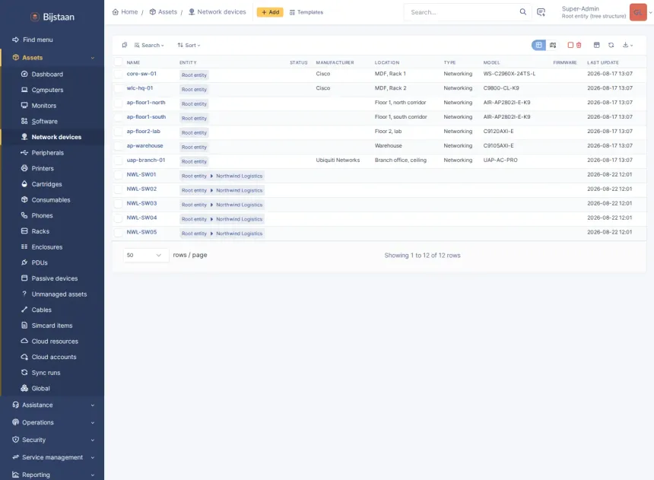Click the Sync runs refresh icon
654x480 pixels.
(x=24, y=372)
